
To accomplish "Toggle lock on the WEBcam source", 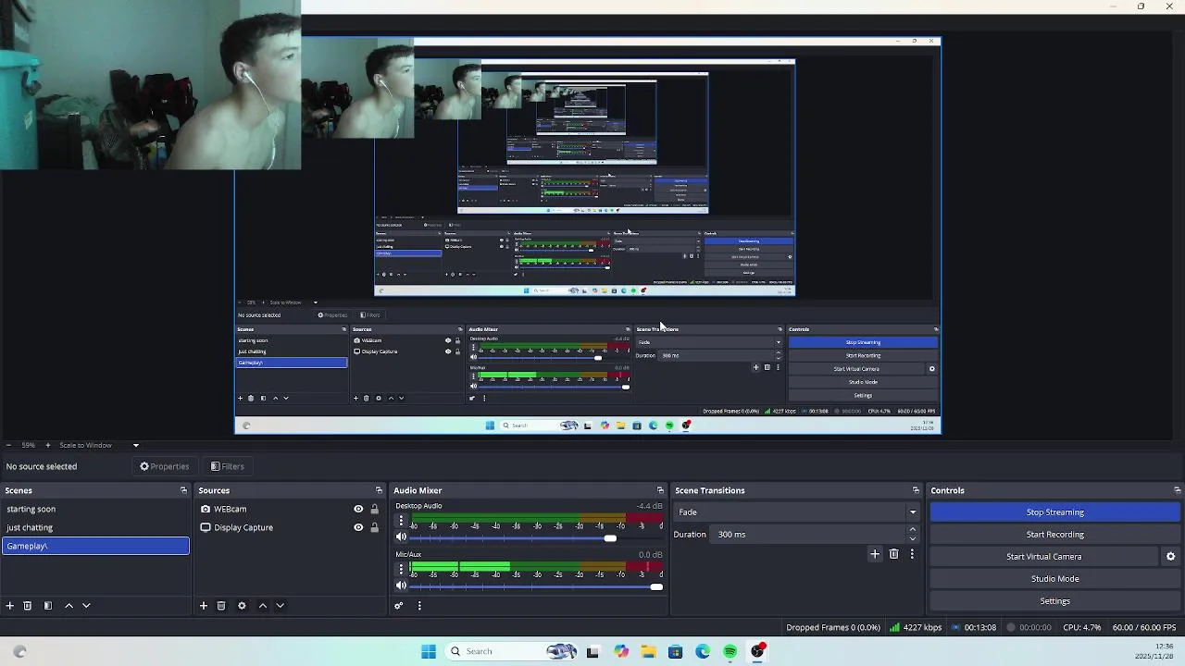I will point(374,509).
